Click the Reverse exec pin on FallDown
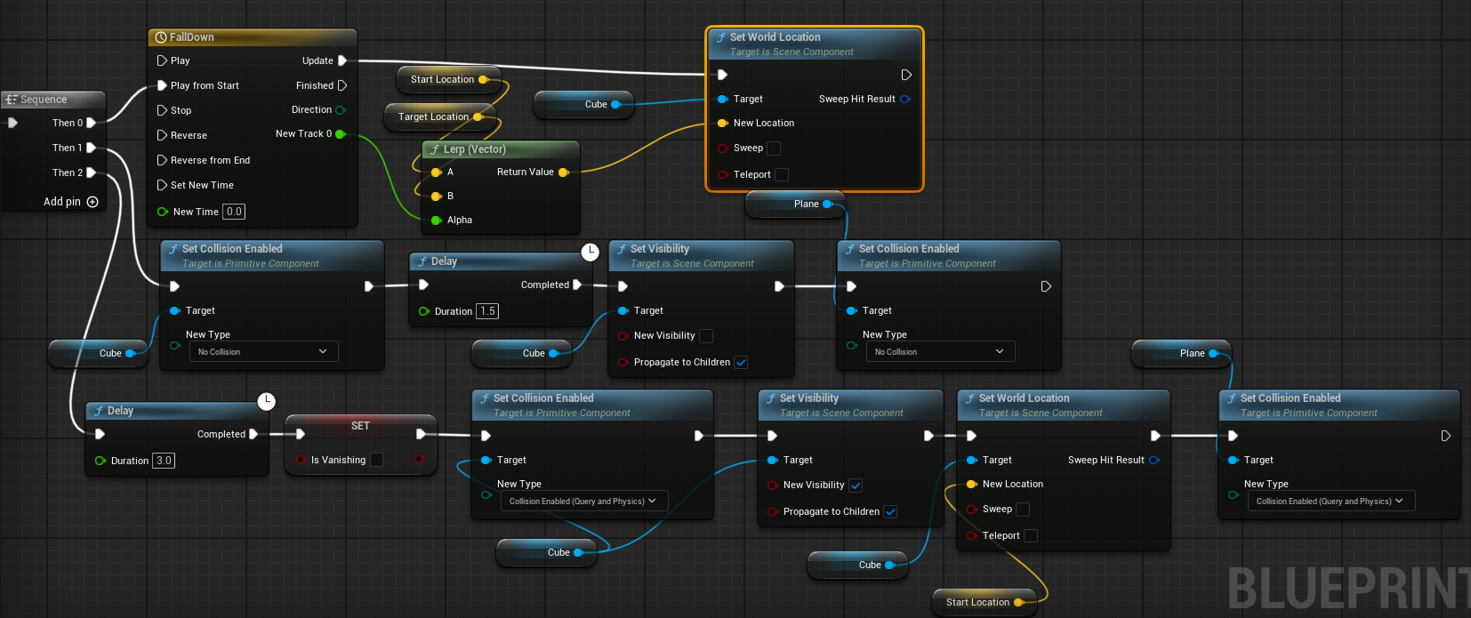This screenshot has width=1471, height=618. tap(162, 135)
